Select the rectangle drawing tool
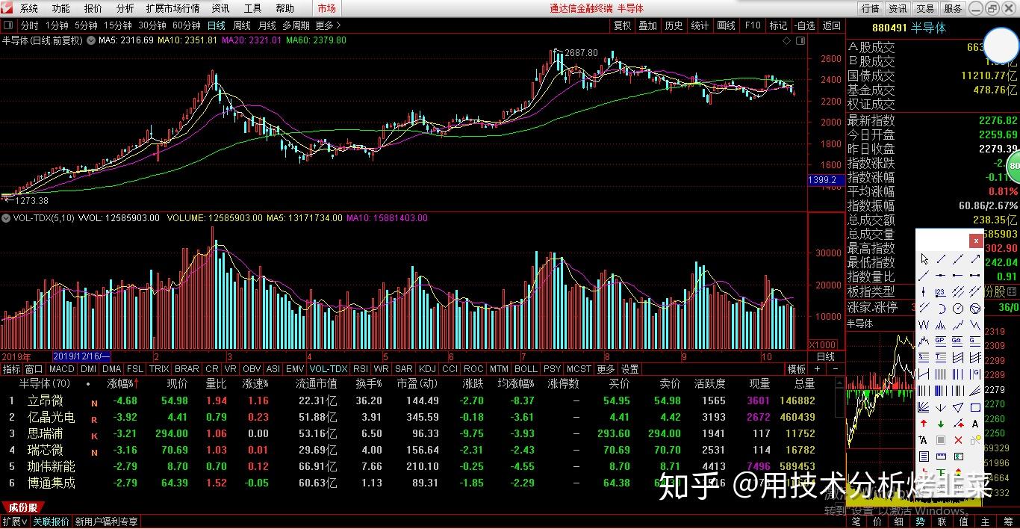The image size is (1020, 529). [975, 408]
